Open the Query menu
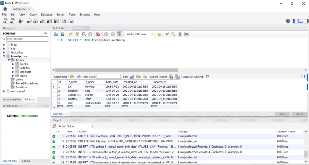Screen dimensions: 309x165 (x=33, y=15)
